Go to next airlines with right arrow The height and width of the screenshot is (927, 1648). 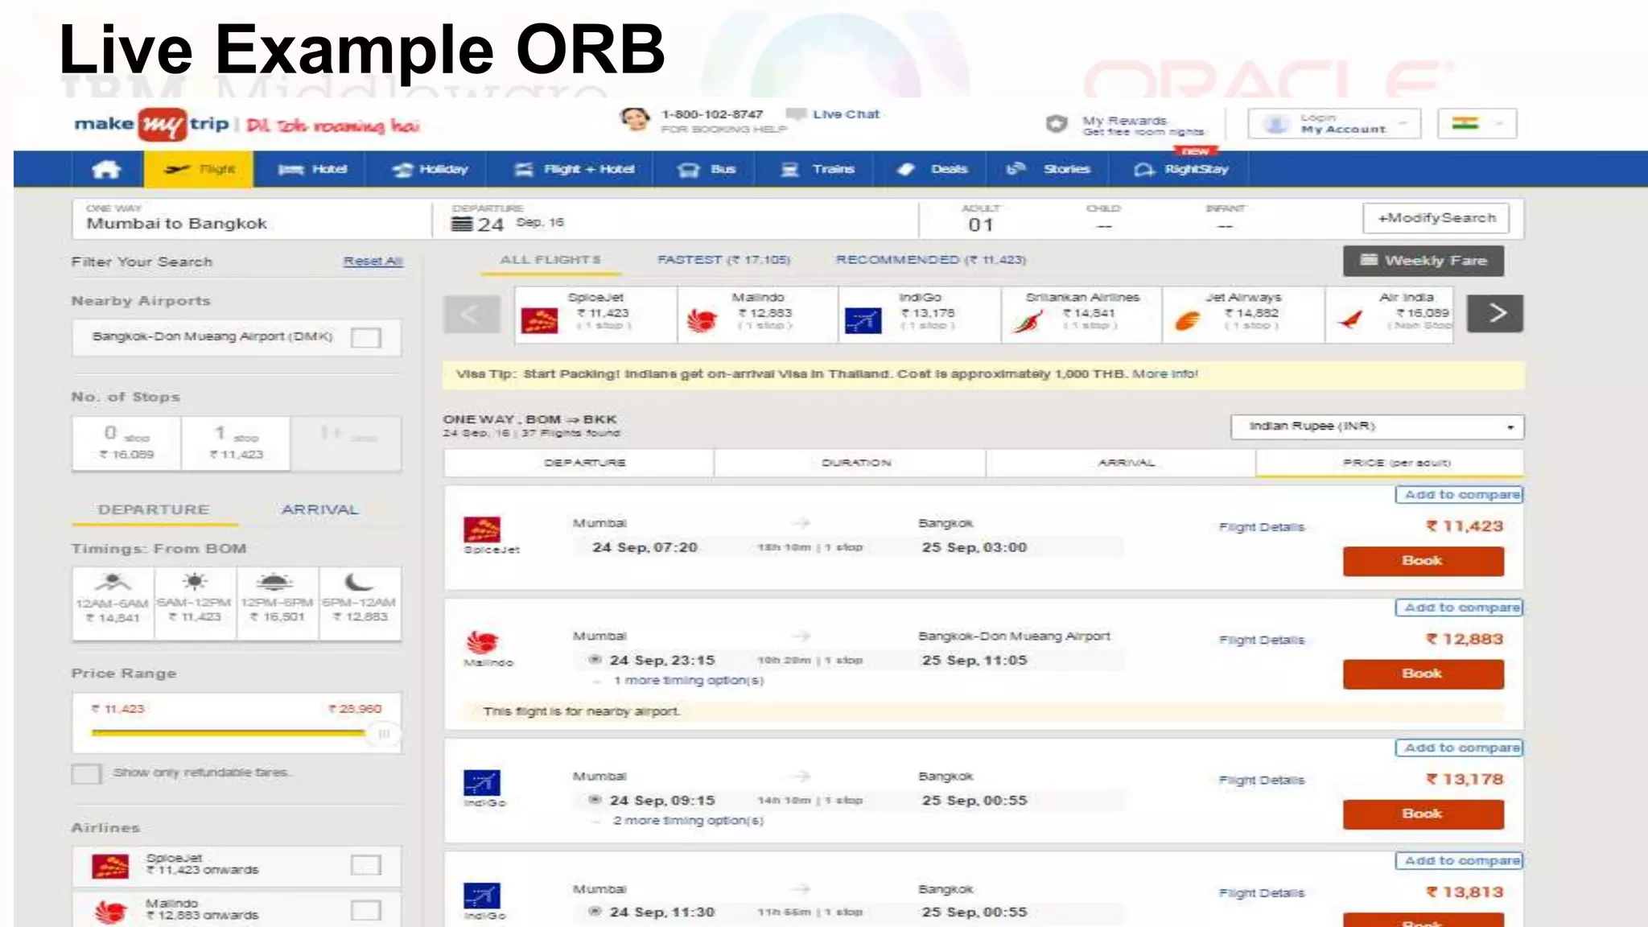pos(1494,313)
